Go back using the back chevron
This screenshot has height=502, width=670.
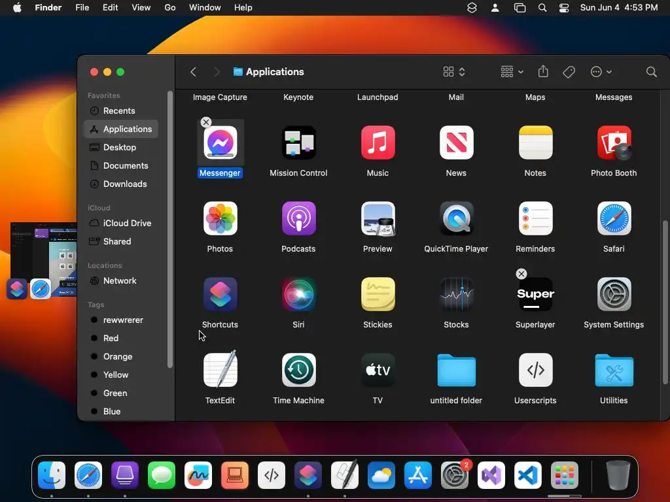pyautogui.click(x=193, y=72)
